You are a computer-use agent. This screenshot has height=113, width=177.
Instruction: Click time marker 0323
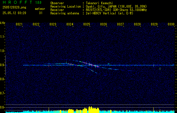tap(53, 24)
